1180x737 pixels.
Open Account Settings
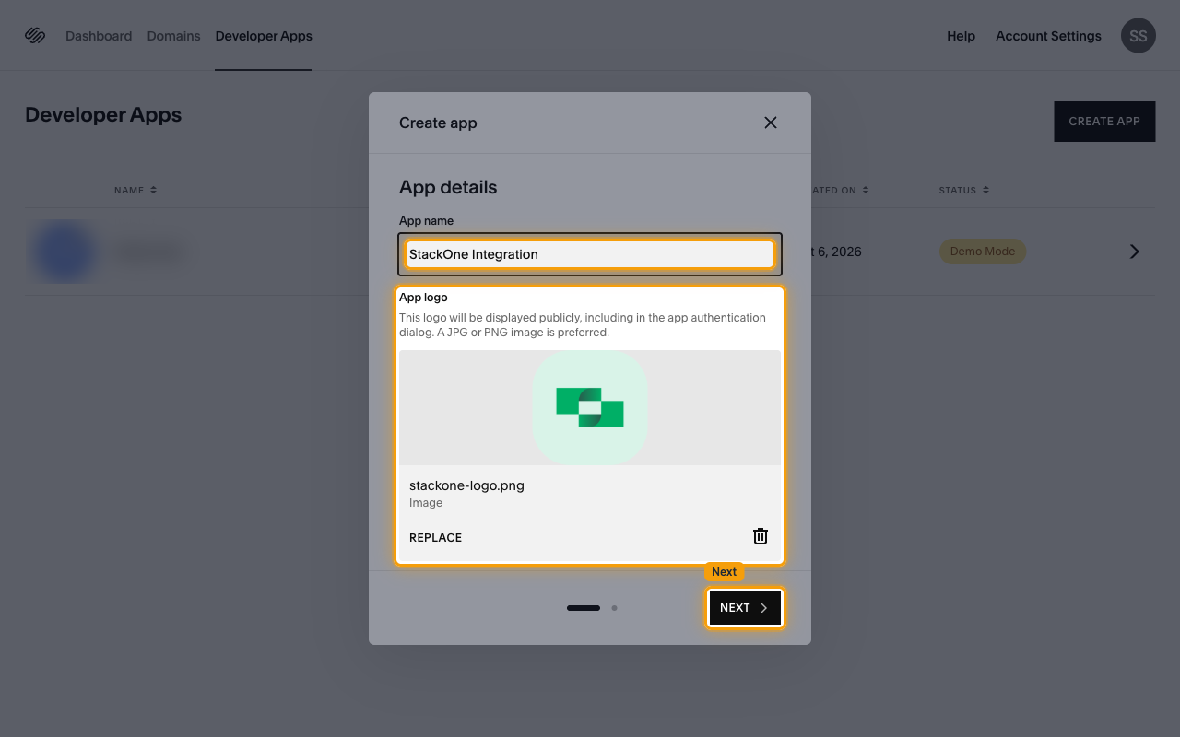click(x=1048, y=36)
